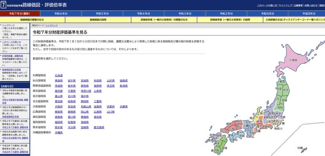Open the 神奈川県 link
The width and height of the screenshot is (325, 156).
86,91
